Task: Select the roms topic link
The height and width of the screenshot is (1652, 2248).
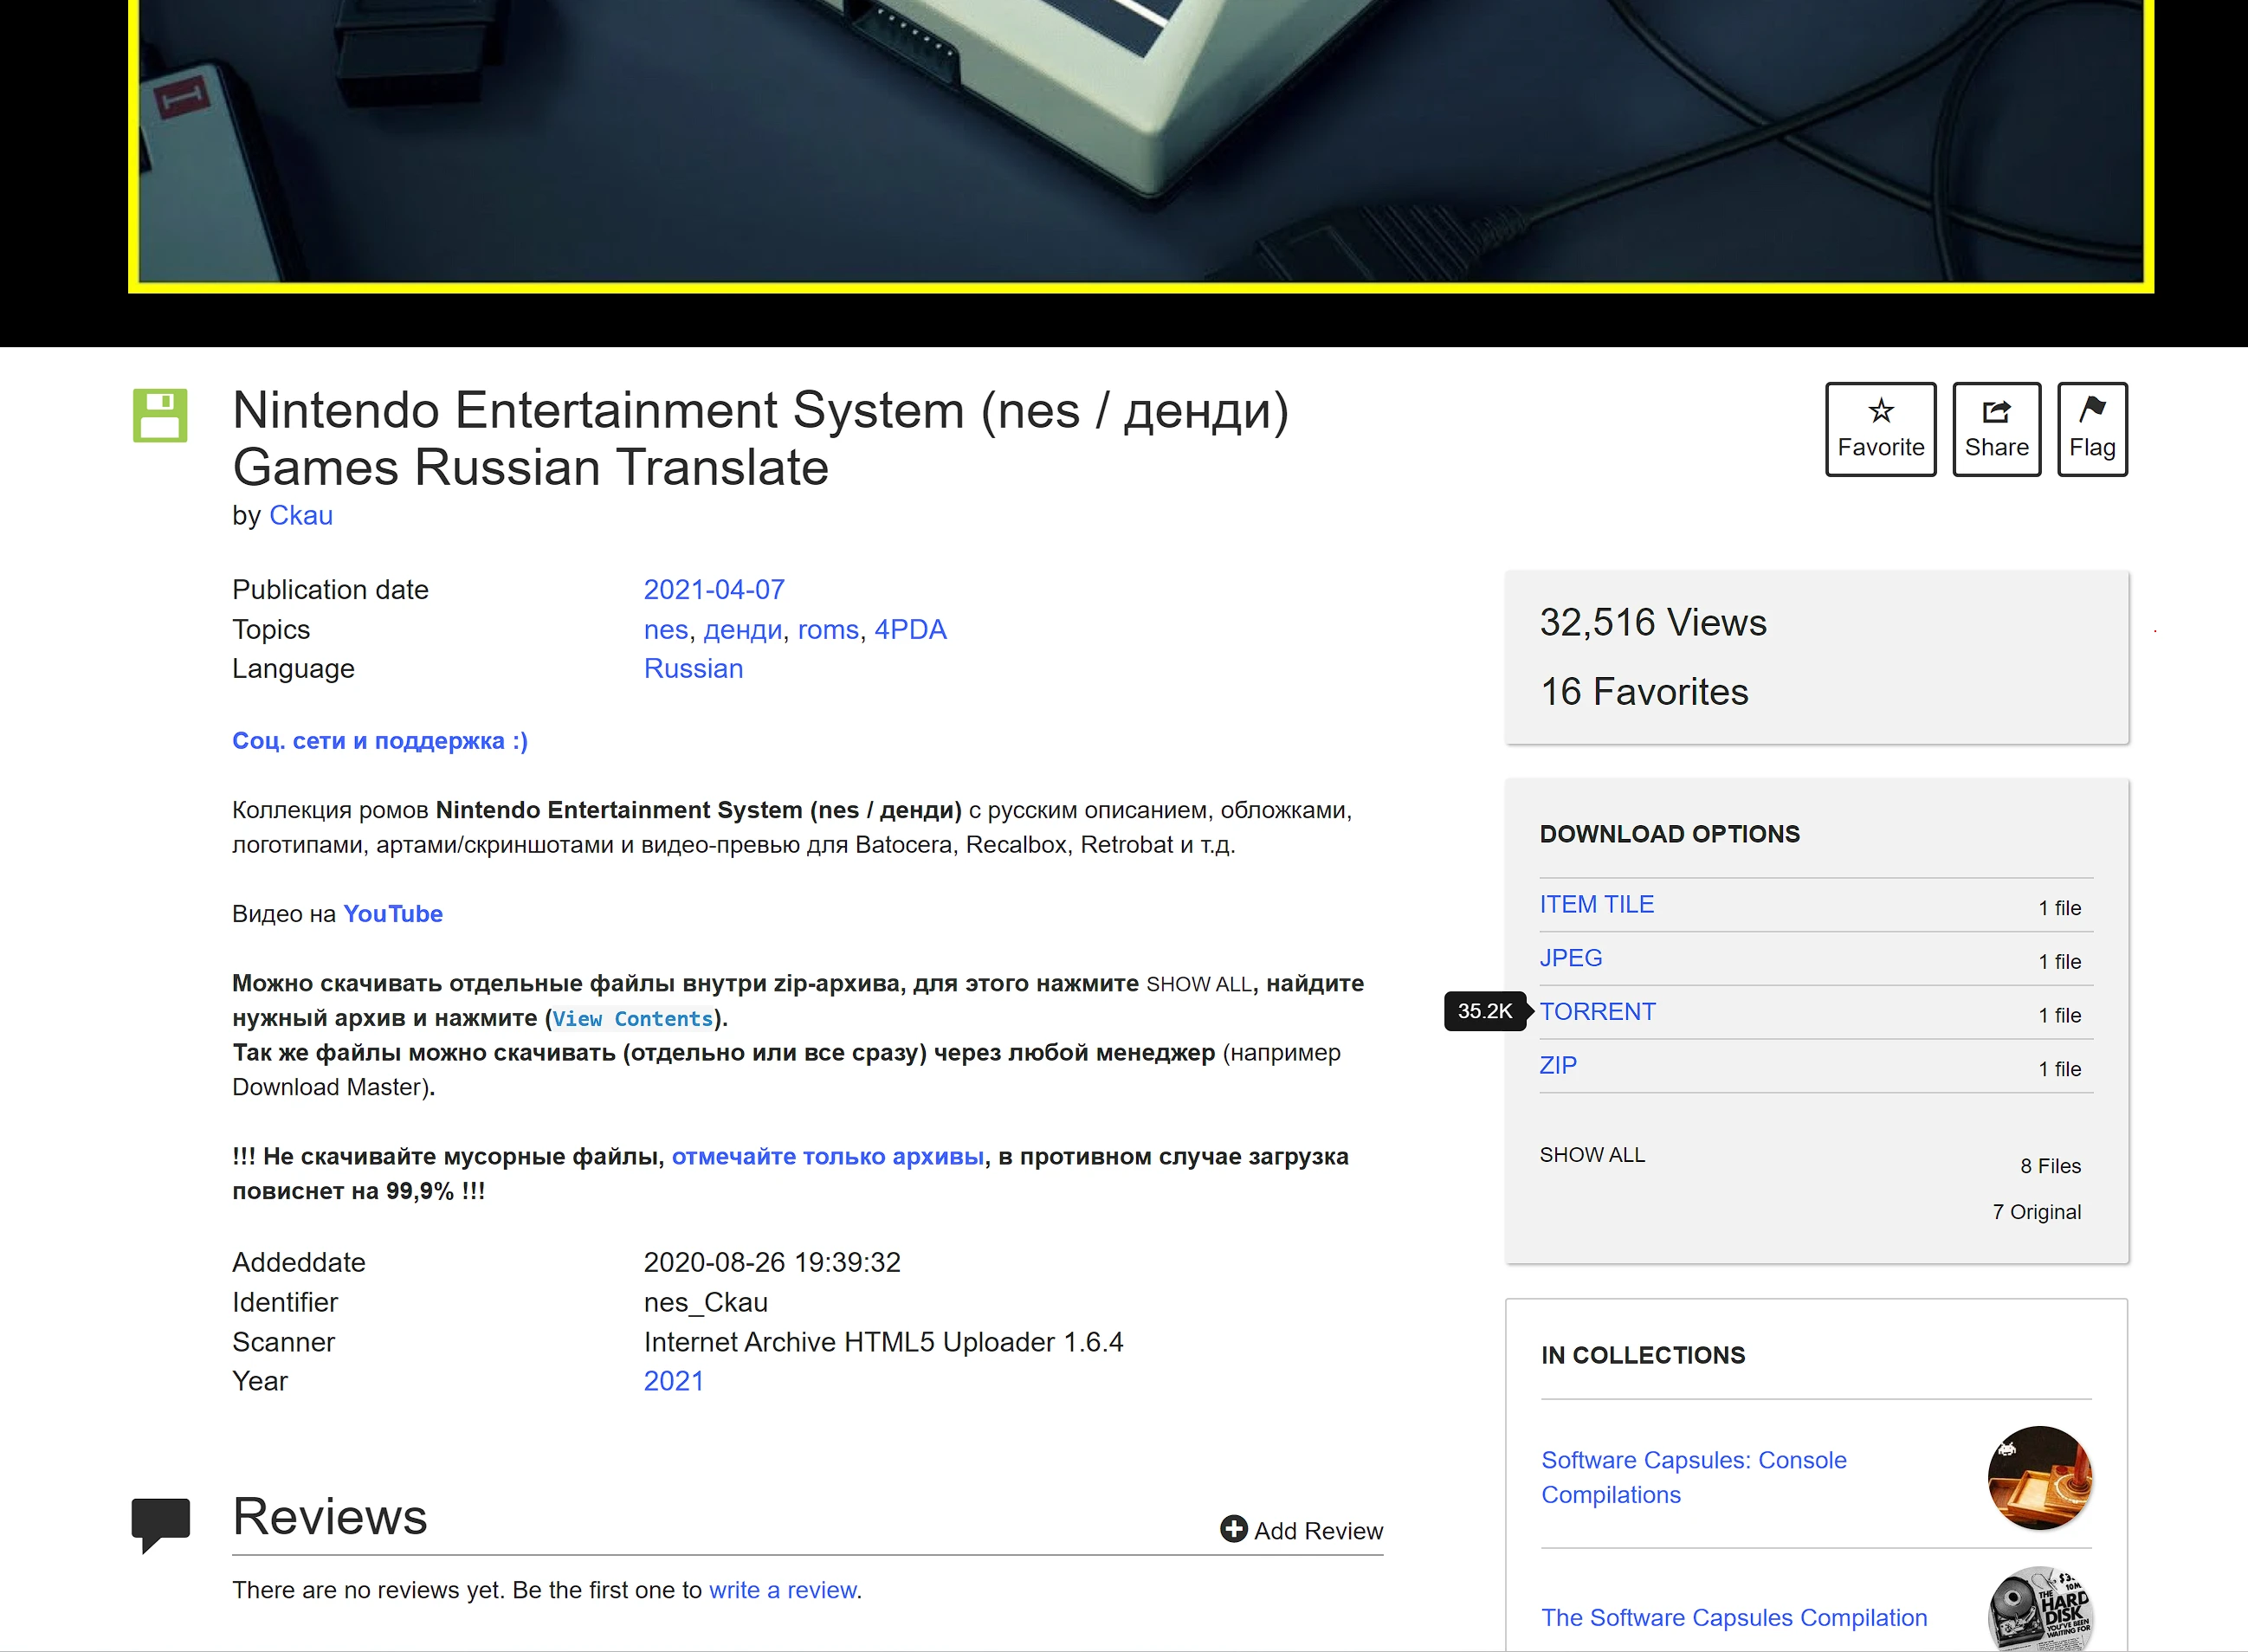Action: [x=828, y=630]
